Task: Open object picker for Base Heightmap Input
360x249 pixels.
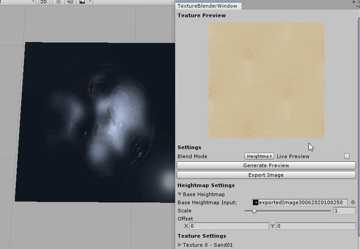Action: pos(353,202)
